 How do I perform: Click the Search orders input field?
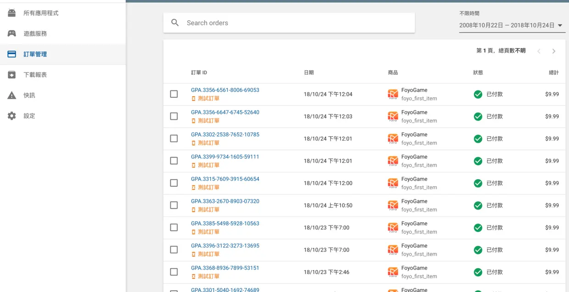click(x=294, y=22)
